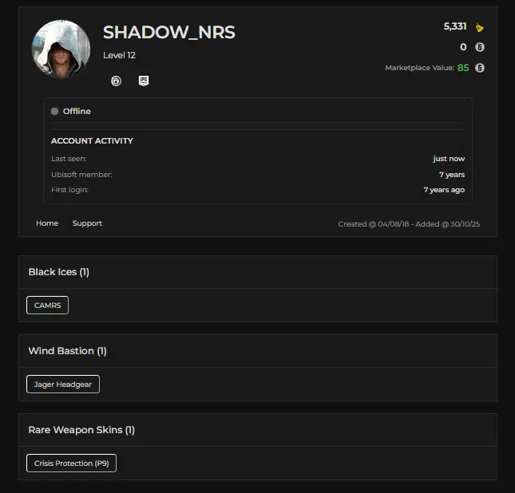Click the SHADOW_NRS username heading
515x493 pixels.
(169, 32)
